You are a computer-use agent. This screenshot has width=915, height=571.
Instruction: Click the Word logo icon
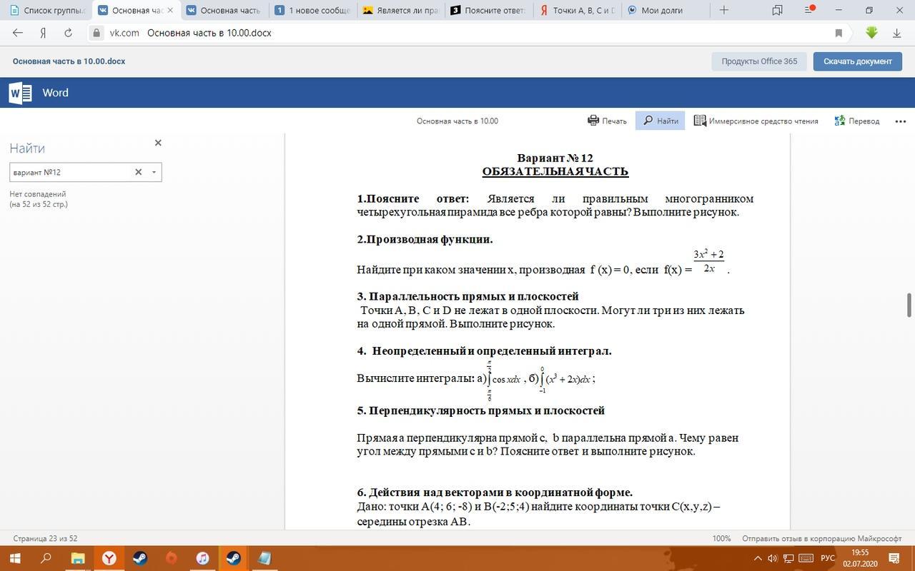click(x=20, y=93)
